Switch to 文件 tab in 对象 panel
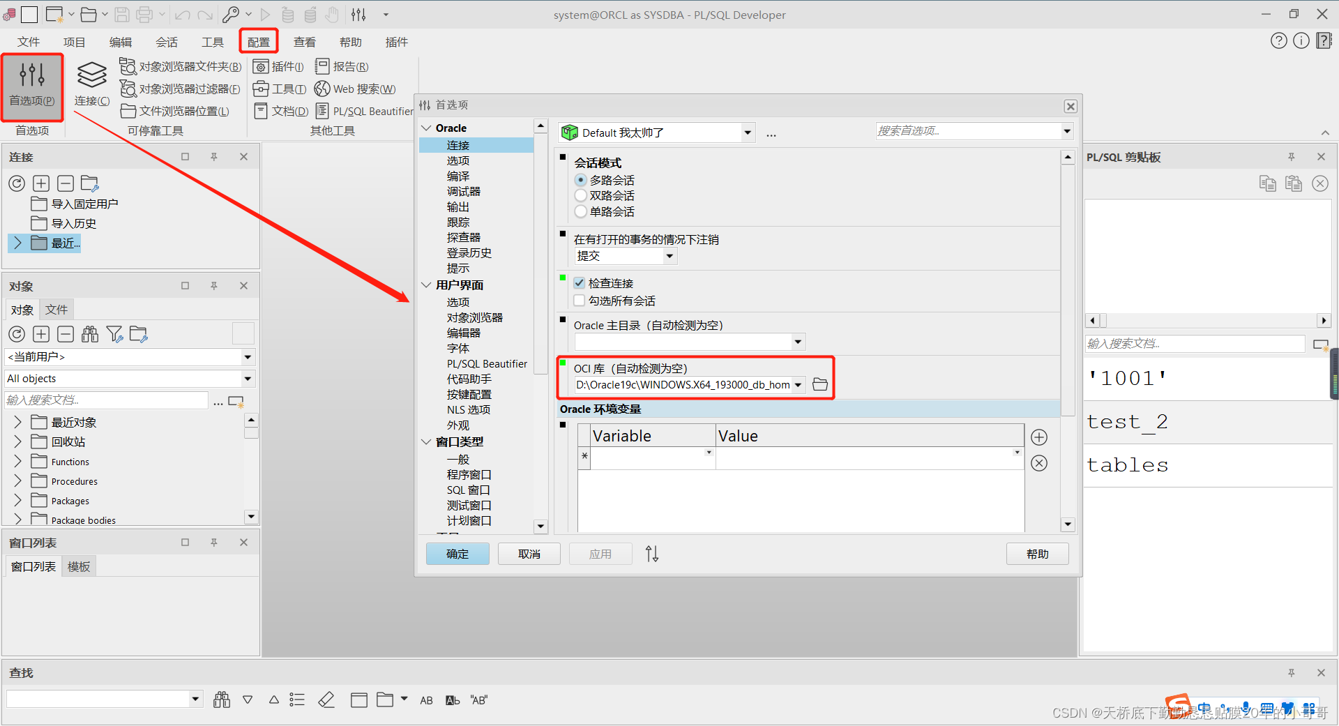Viewport: 1339px width, 726px height. 56,310
